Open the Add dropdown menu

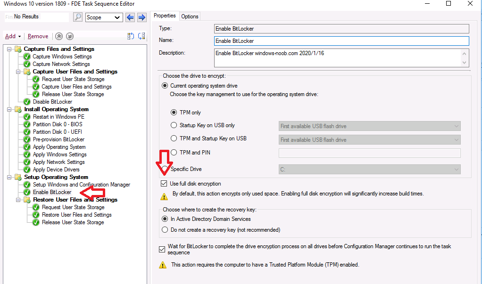(x=13, y=36)
